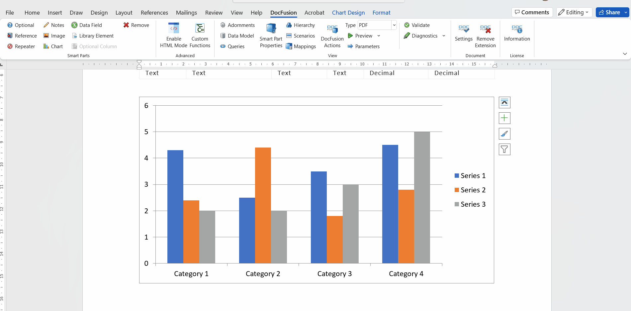
Task: Collapse the ribbon with the chevron
Action: [x=625, y=54]
